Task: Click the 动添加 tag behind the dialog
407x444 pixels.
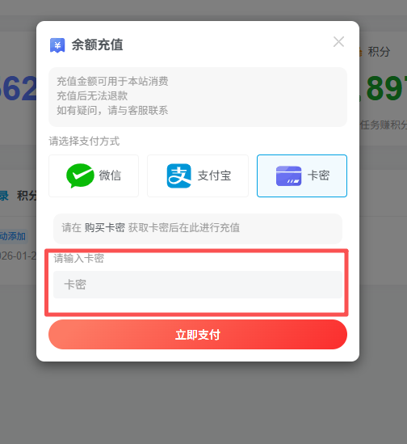Action: click(13, 236)
